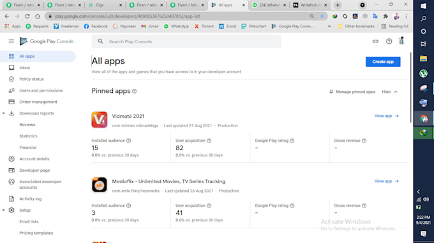Open Financial report
Viewport: 434px width, 243px height.
pos(27,148)
